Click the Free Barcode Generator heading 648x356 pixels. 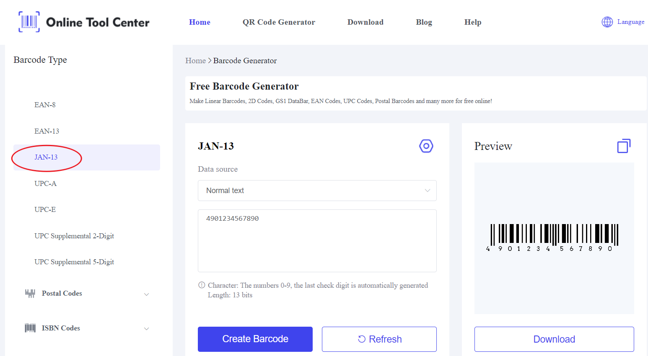(x=244, y=86)
